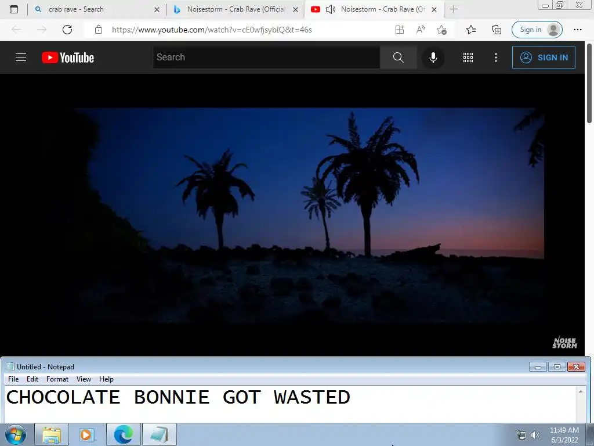The height and width of the screenshot is (446, 594).
Task: Open the Windows Start menu orb
Action: [x=16, y=434]
